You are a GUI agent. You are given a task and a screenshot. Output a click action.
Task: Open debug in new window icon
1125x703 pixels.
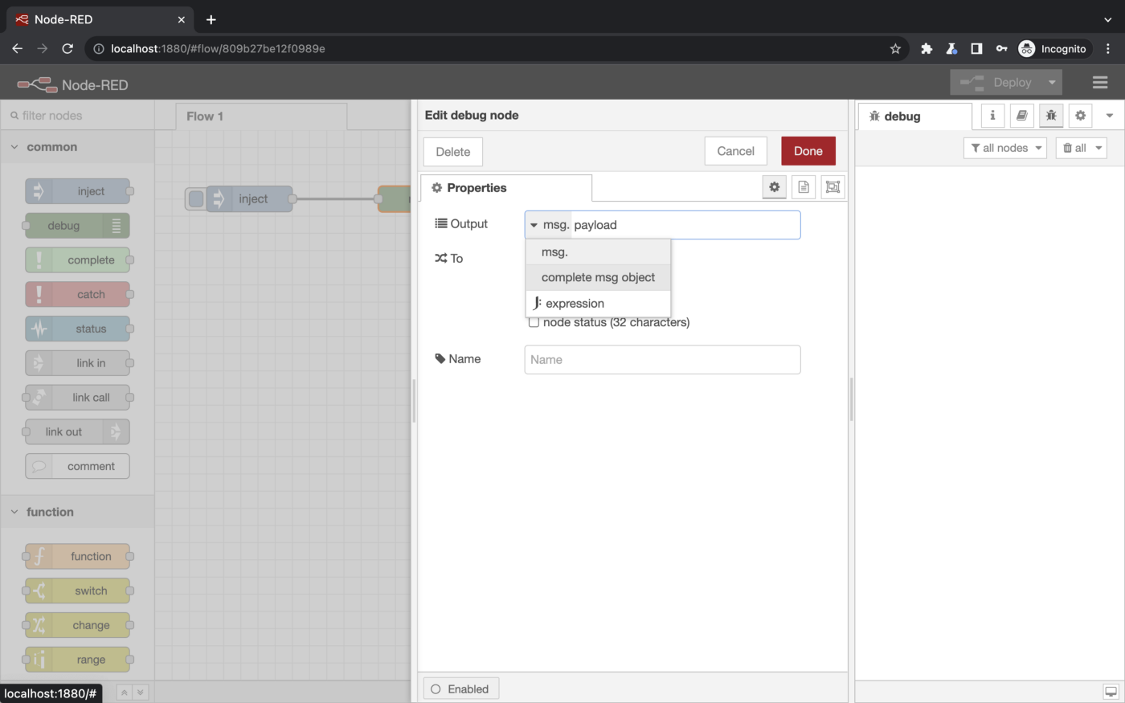pos(1111,691)
